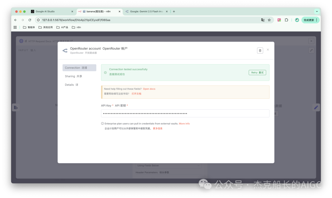Delete the OpenRouter credential with trash icon

tap(260, 51)
